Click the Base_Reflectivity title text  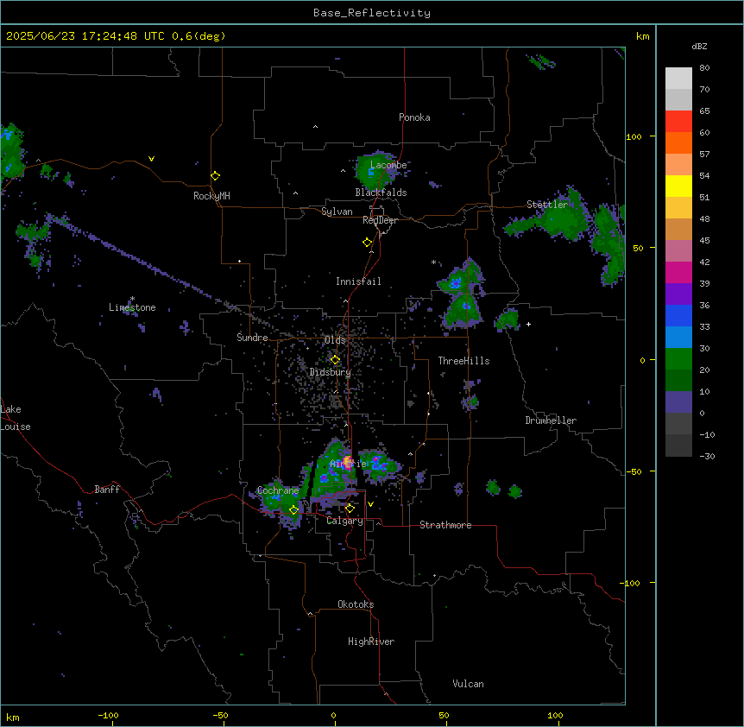(x=372, y=13)
